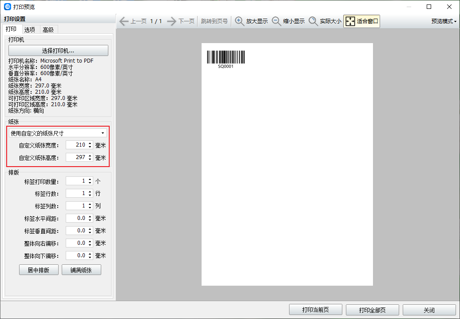
Task: Switch to the 高级 tab
Action: tap(48, 30)
